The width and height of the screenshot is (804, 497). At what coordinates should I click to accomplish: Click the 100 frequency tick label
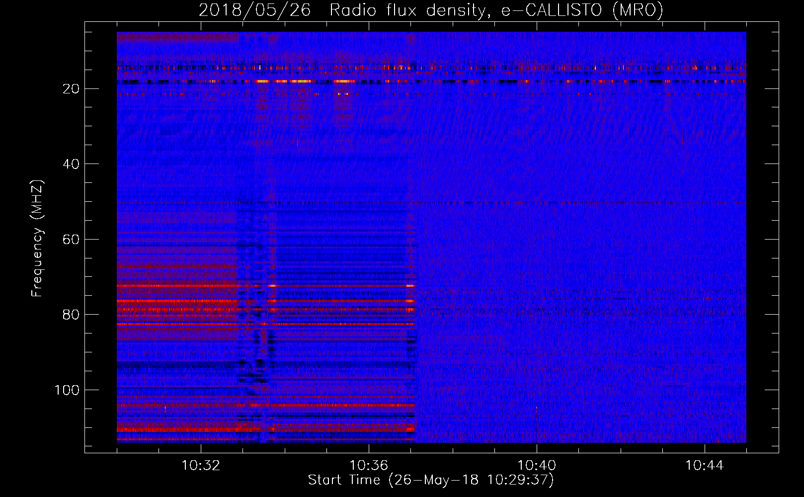pos(67,390)
